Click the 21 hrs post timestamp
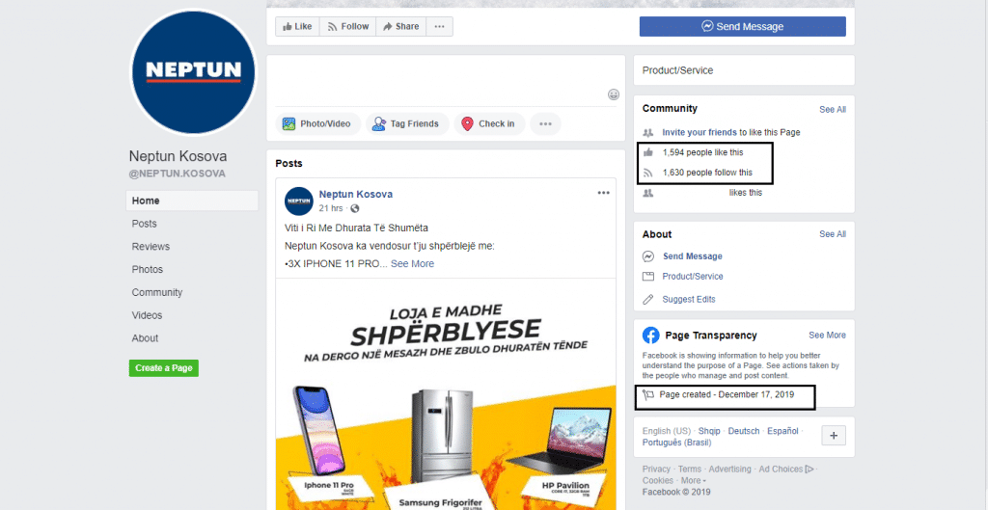 click(x=332, y=208)
